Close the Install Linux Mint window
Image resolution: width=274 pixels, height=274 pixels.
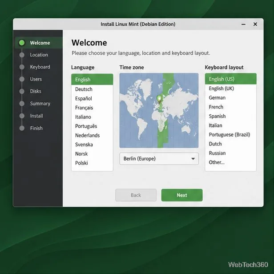[x=255, y=24]
